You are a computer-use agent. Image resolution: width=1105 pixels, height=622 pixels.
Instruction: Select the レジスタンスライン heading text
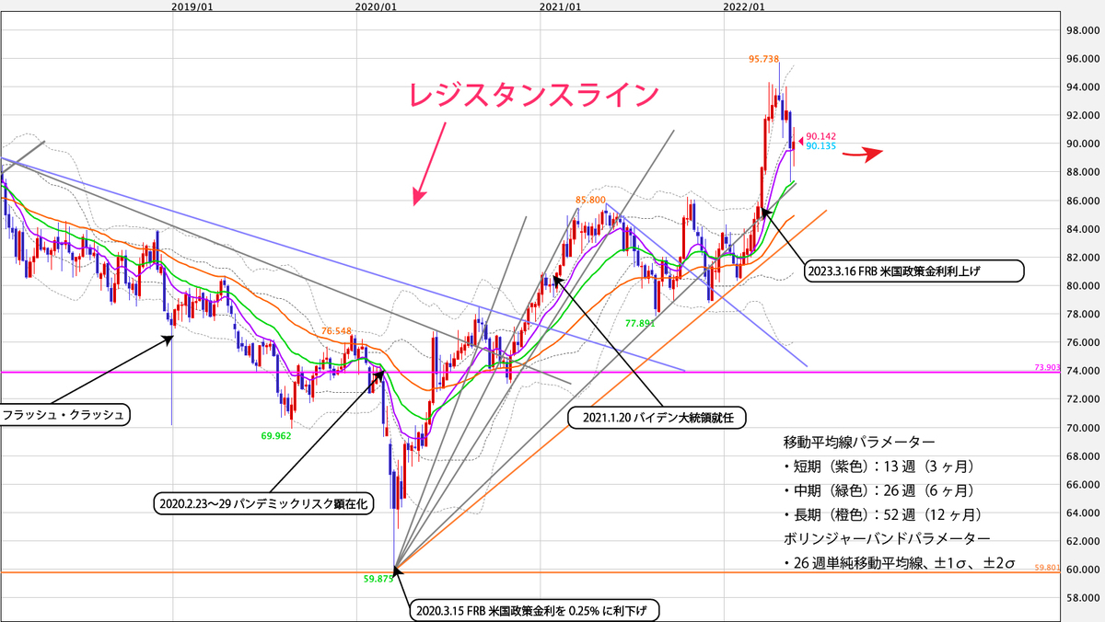click(x=533, y=96)
